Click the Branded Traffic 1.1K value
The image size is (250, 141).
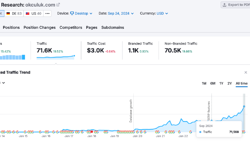coord(133,51)
